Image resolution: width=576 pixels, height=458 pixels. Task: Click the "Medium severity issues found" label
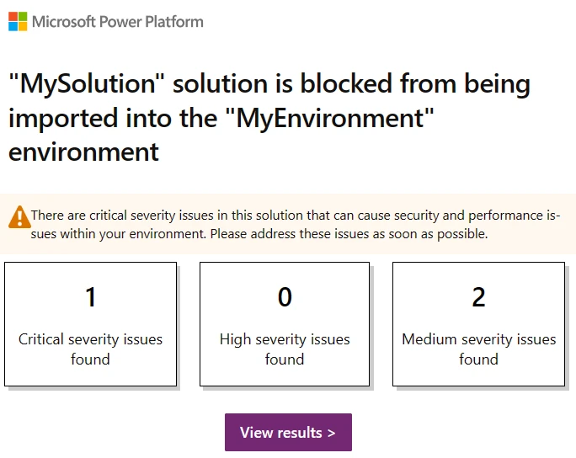coord(478,349)
